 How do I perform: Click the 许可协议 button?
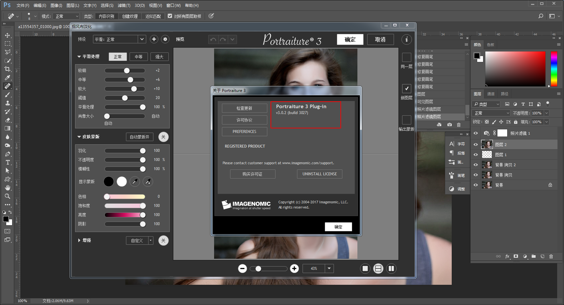244,120
